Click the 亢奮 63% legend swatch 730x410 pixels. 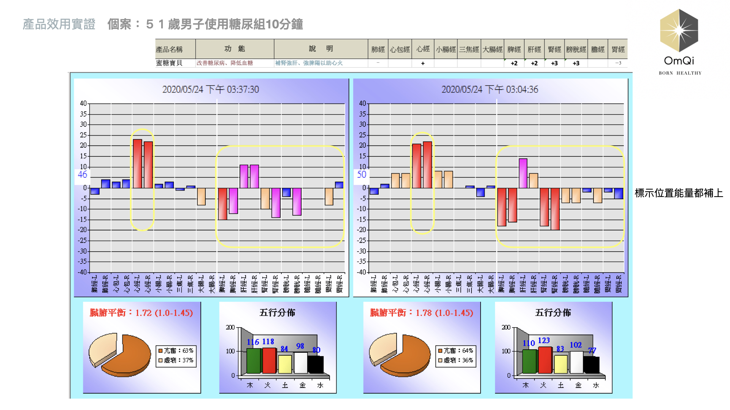pos(161,351)
